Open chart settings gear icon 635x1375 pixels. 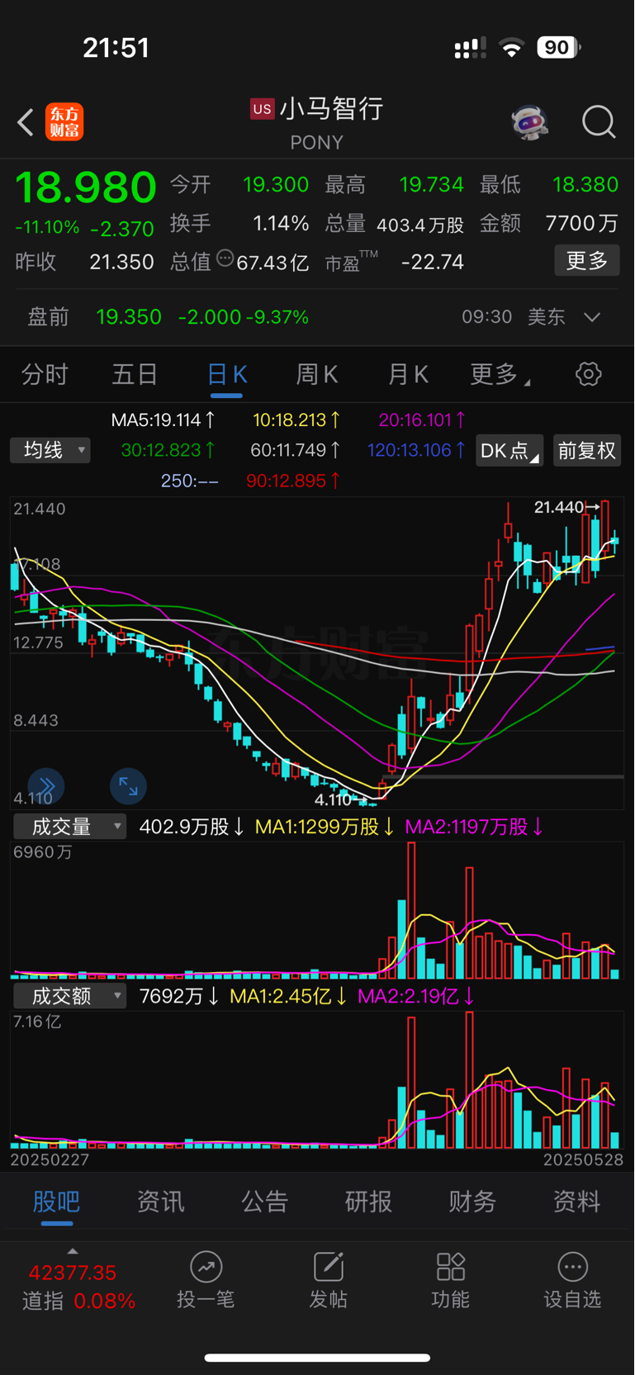(588, 374)
